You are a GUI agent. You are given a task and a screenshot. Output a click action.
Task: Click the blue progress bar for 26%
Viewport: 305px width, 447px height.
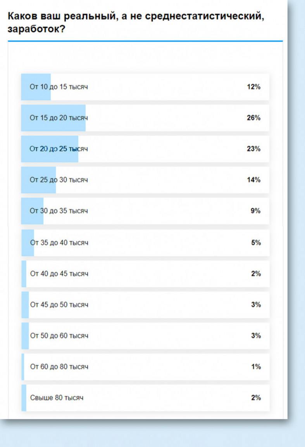click(x=53, y=118)
